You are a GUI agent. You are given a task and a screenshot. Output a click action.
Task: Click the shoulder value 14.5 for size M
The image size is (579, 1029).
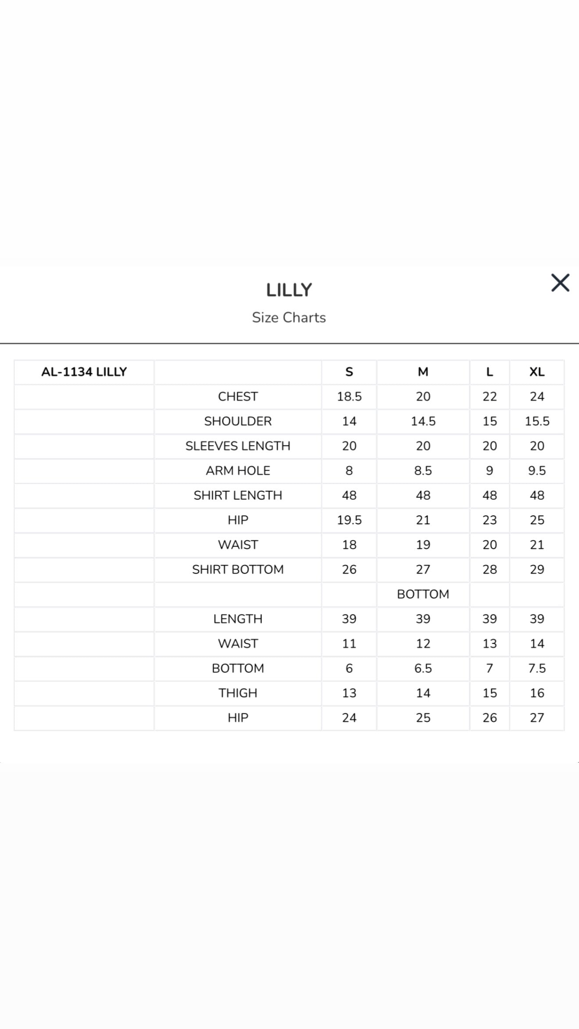[x=423, y=421]
